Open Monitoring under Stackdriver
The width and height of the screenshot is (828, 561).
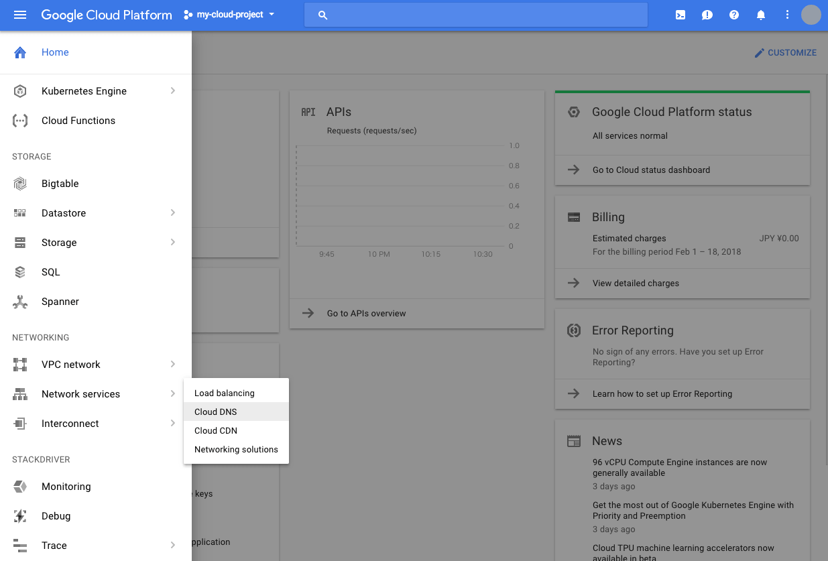(96, 487)
